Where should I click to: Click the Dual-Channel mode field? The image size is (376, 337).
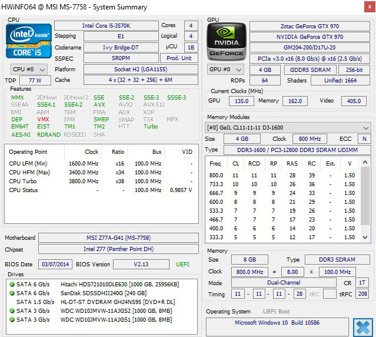coord(284,283)
